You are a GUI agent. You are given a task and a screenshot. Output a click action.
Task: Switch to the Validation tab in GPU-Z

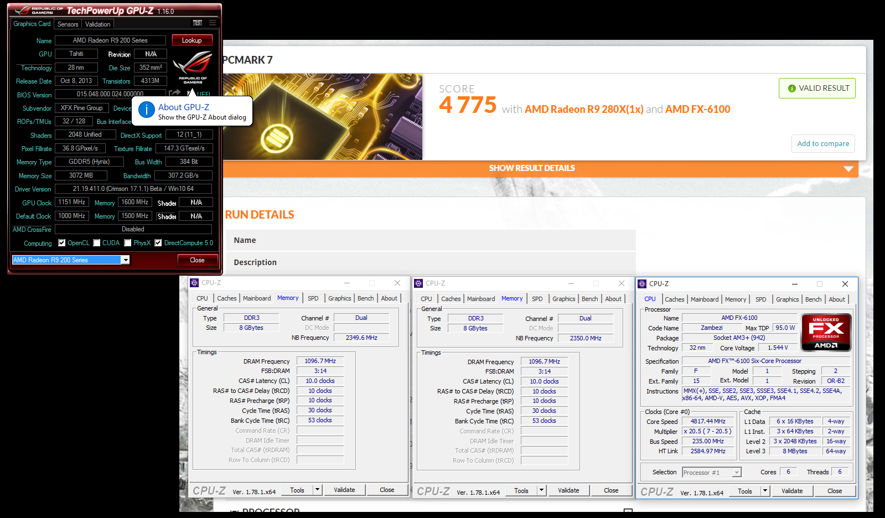(97, 24)
